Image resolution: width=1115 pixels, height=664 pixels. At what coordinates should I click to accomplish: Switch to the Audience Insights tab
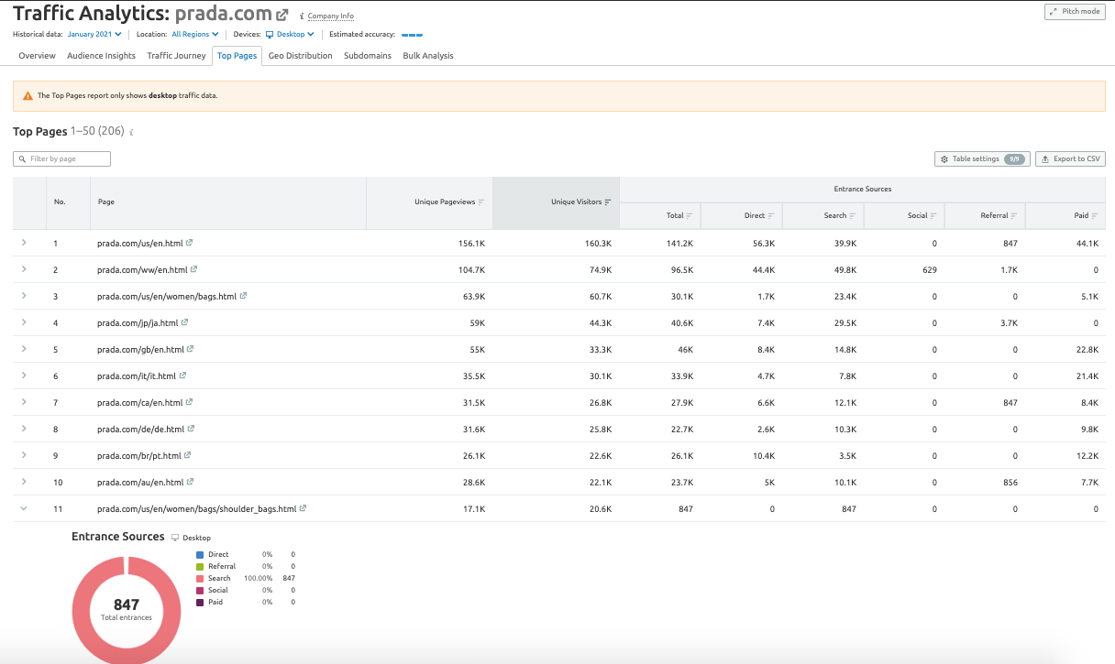click(101, 56)
